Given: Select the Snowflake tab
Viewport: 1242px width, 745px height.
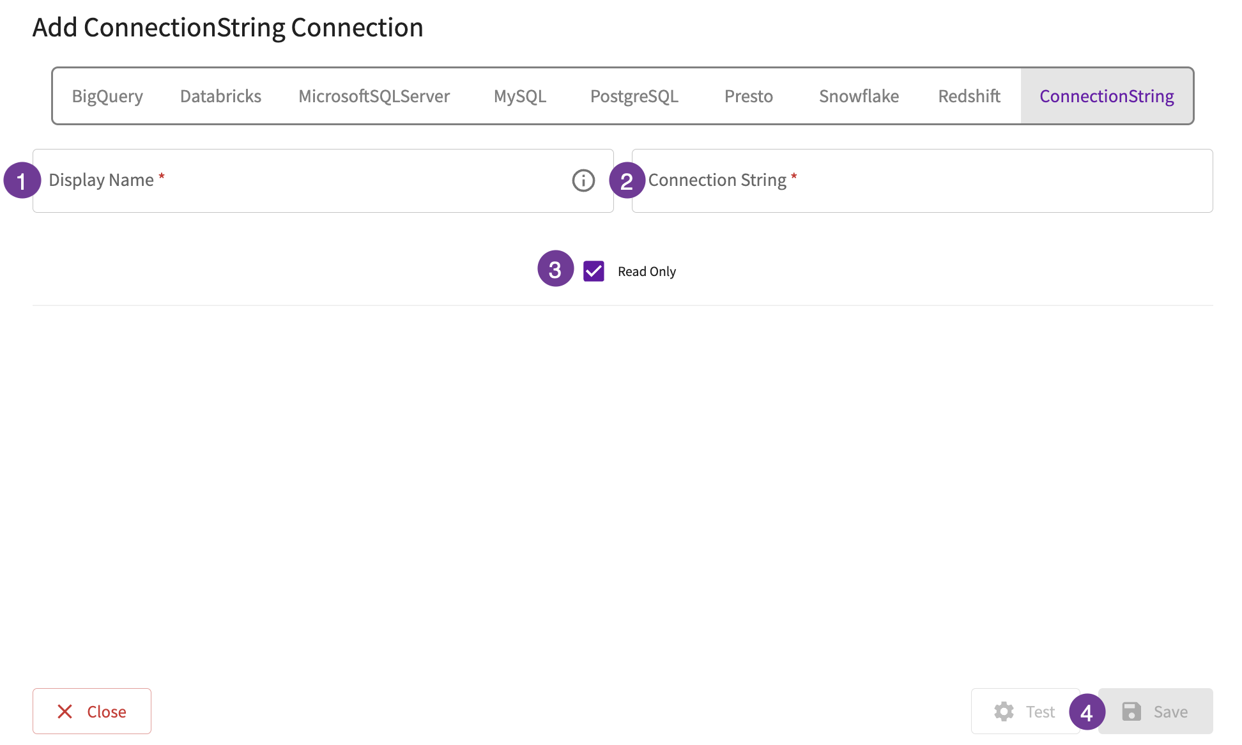Looking at the screenshot, I should coord(859,96).
